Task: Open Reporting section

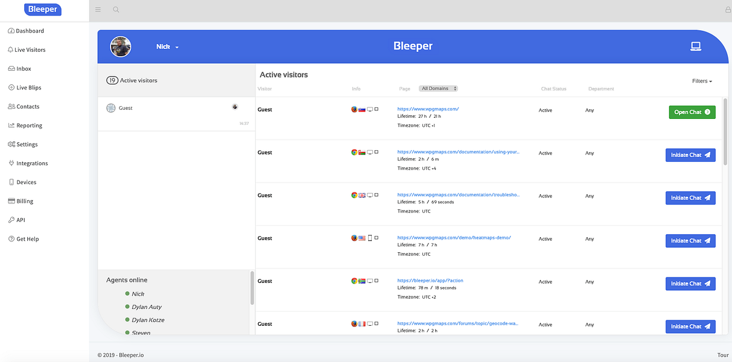Action: [x=25, y=125]
